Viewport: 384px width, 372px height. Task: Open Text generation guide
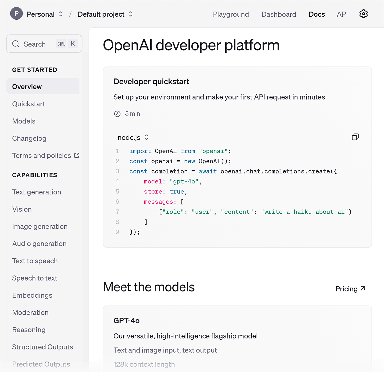point(37,192)
